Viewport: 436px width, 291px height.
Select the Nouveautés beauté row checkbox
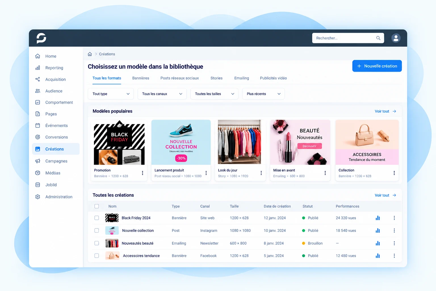coord(97,243)
